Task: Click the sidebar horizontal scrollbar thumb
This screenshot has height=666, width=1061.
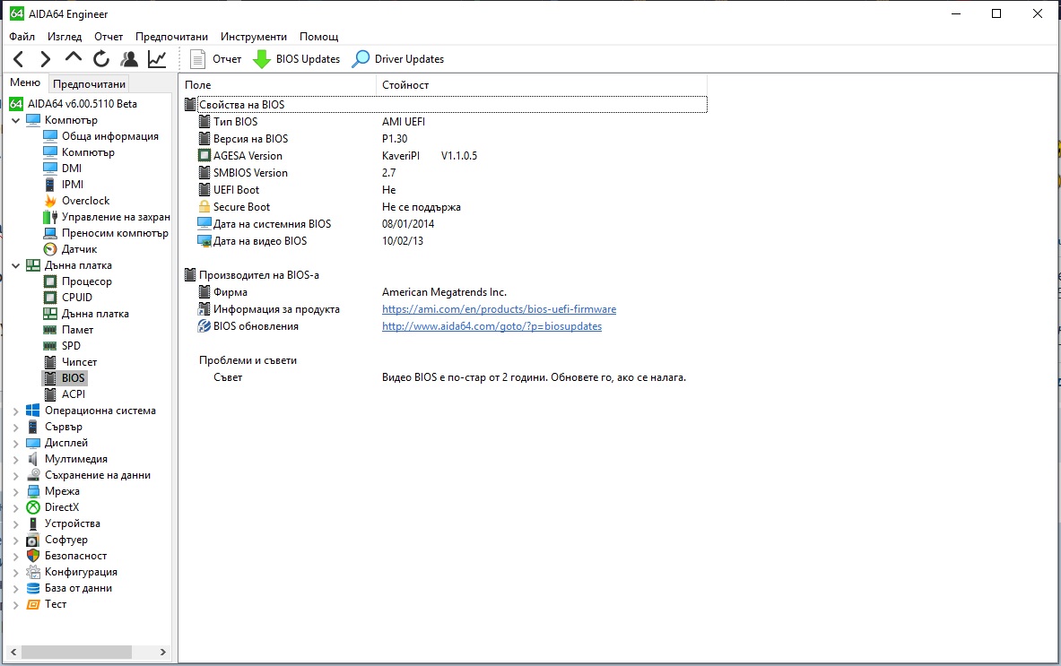Action: click(76, 652)
